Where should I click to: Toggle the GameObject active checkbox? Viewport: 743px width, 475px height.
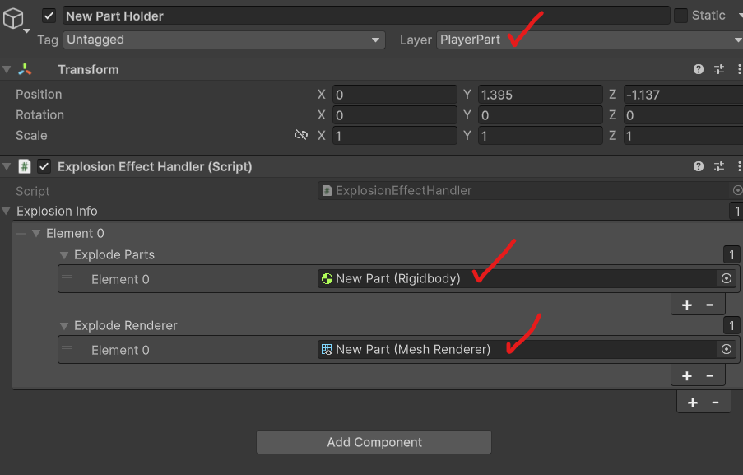pyautogui.click(x=49, y=16)
